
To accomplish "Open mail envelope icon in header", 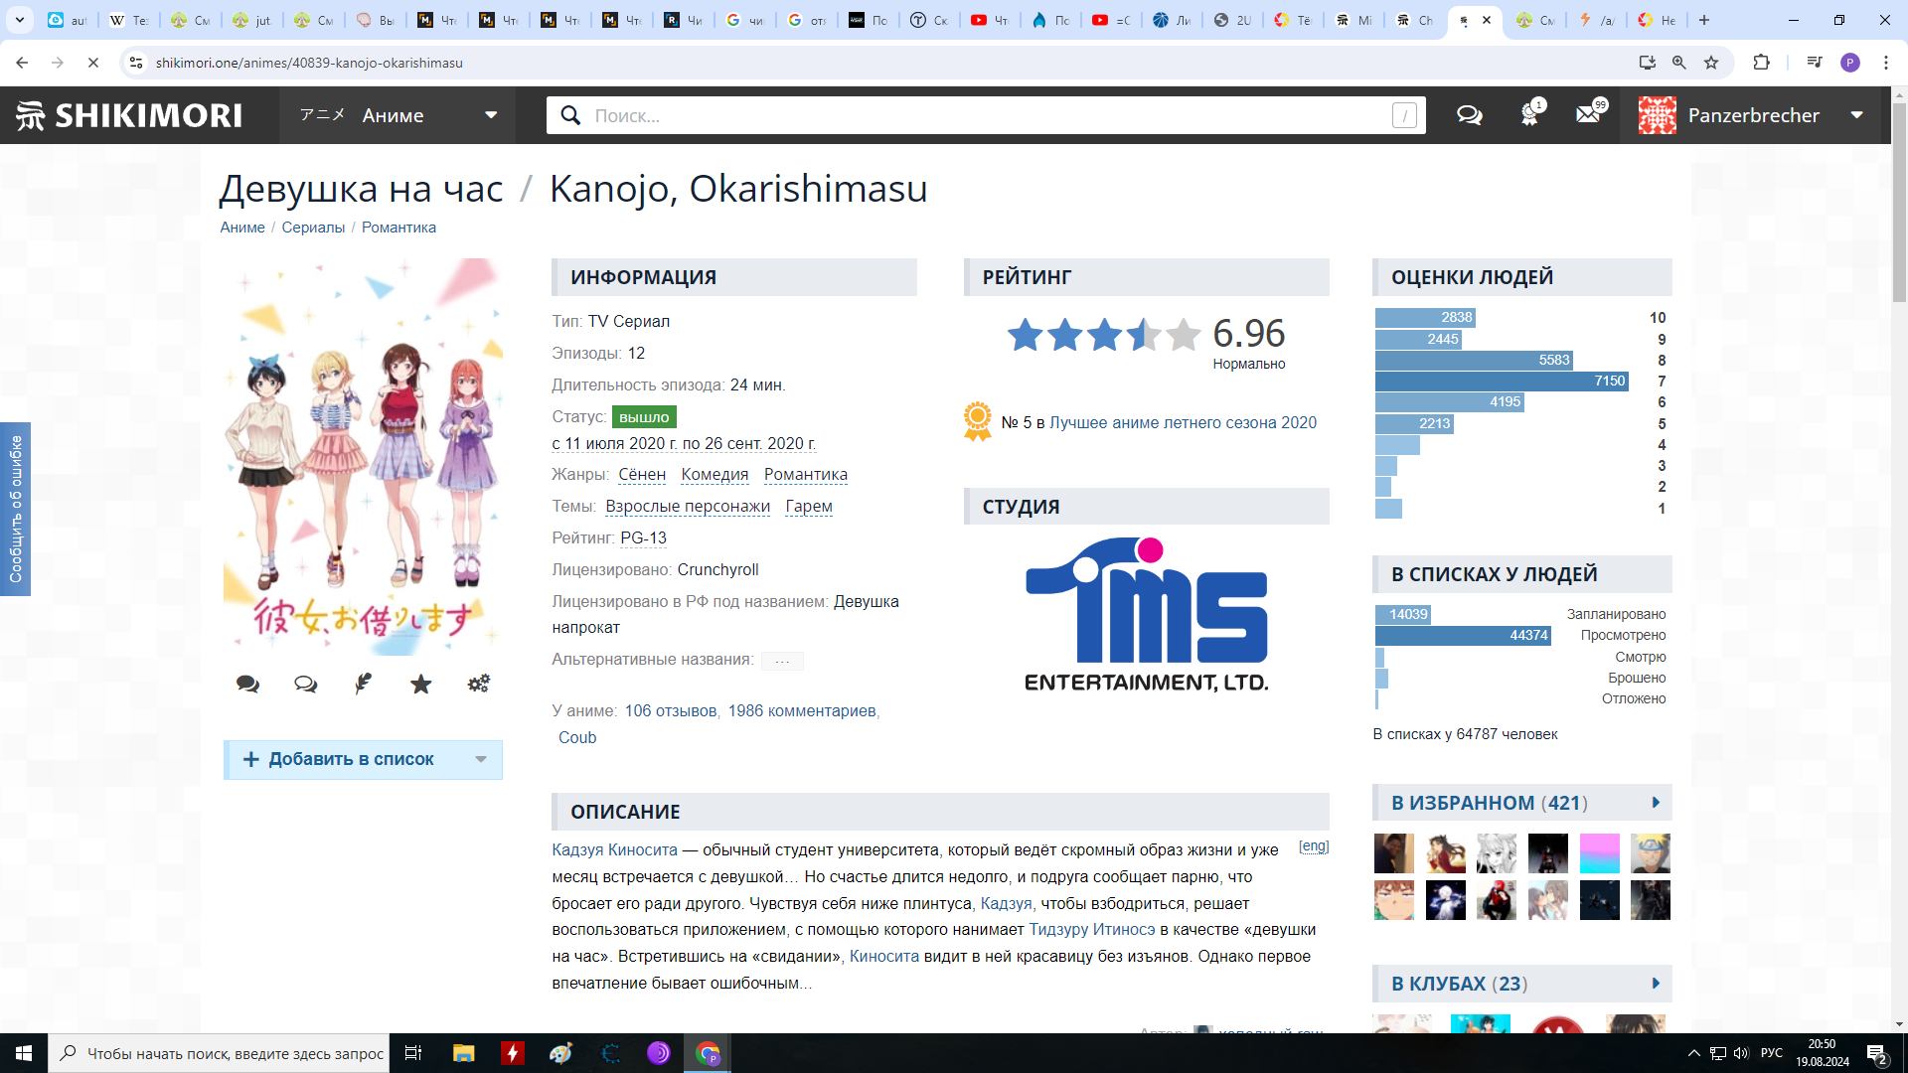I will tap(1588, 115).
